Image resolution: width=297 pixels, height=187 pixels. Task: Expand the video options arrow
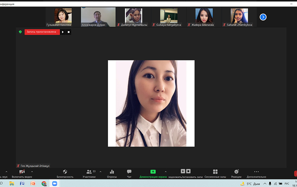click(32, 171)
